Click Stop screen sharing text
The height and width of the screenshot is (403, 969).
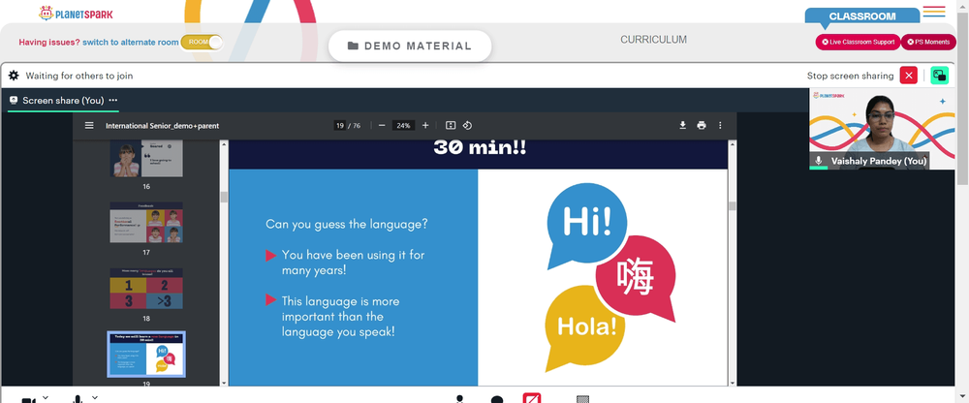point(850,76)
